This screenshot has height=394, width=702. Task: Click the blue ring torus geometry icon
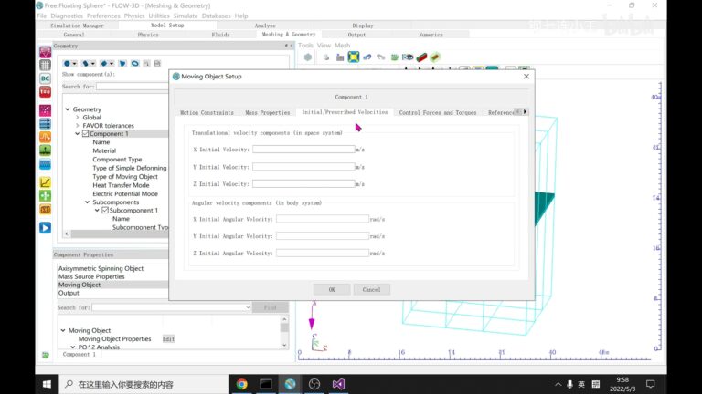[134, 64]
